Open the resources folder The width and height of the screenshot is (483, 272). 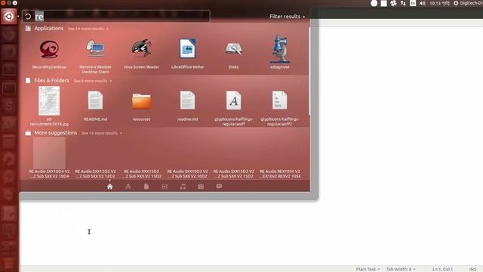pos(141,106)
